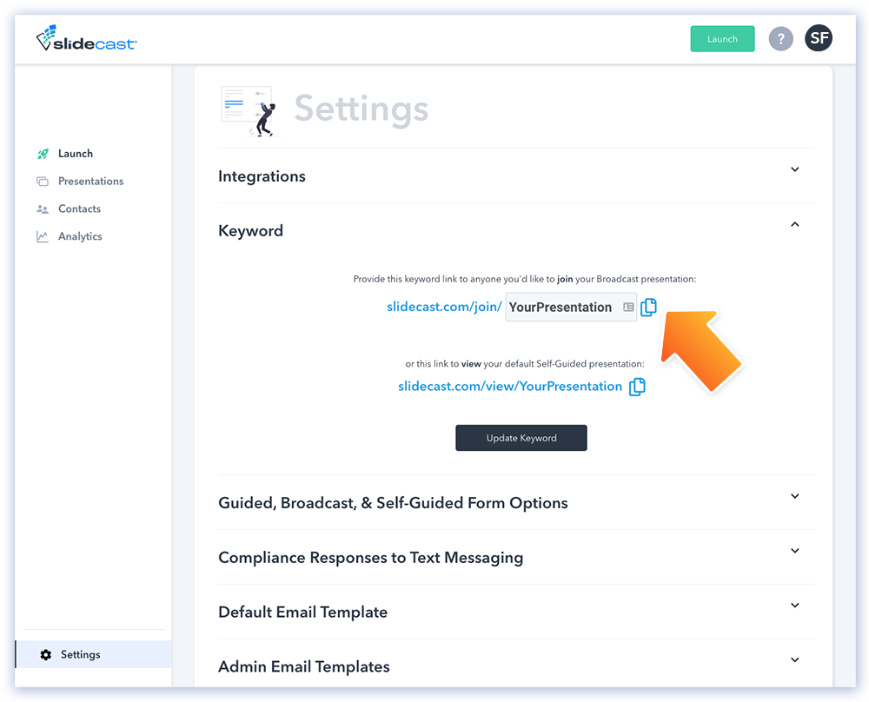The image size is (869, 702).
Task: Click the green Launch button
Action: click(722, 39)
